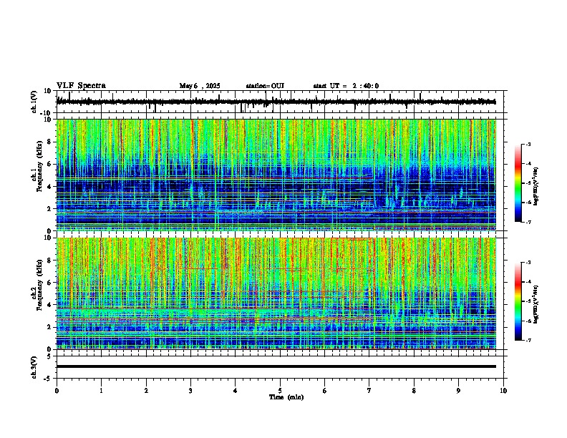This screenshot has width=567, height=438.
Task: Click the '8' kHz tick on ch.1 frequency axis
Action: (x=50, y=142)
